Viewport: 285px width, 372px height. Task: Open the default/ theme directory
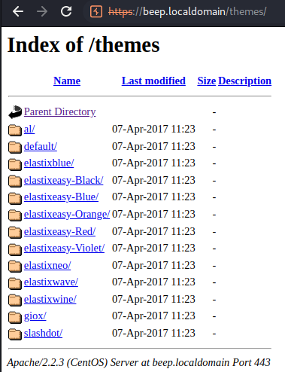tap(41, 146)
